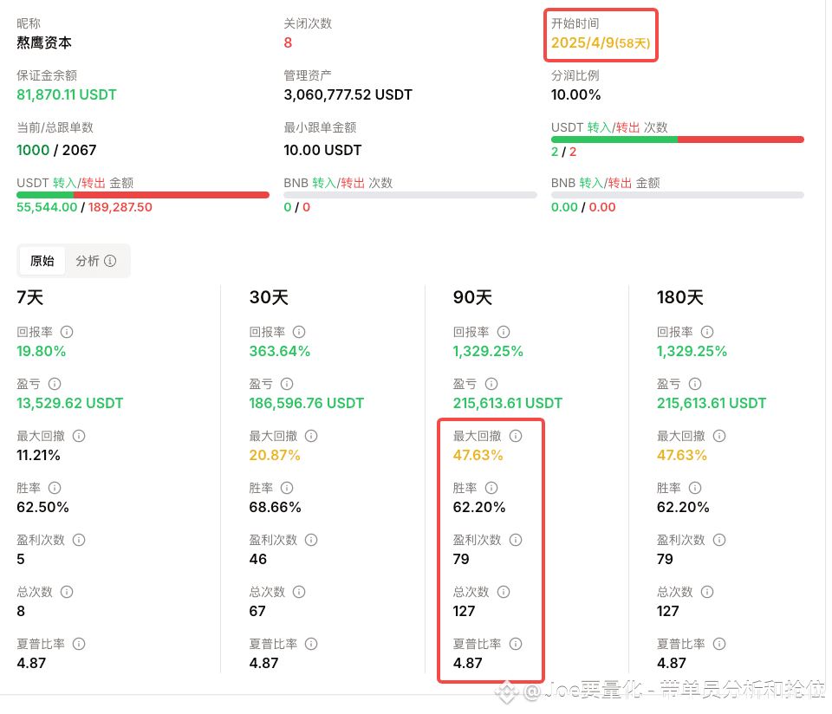832x714 pixels.
Task: Click info icon next to 180天 回报率
Action: pyautogui.click(x=707, y=332)
